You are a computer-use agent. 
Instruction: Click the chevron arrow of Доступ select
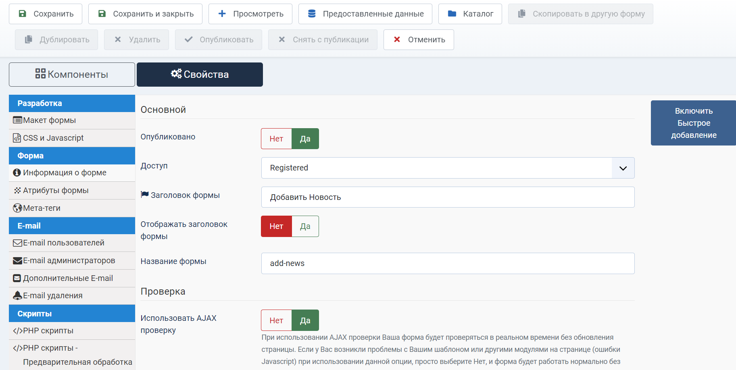pos(623,168)
